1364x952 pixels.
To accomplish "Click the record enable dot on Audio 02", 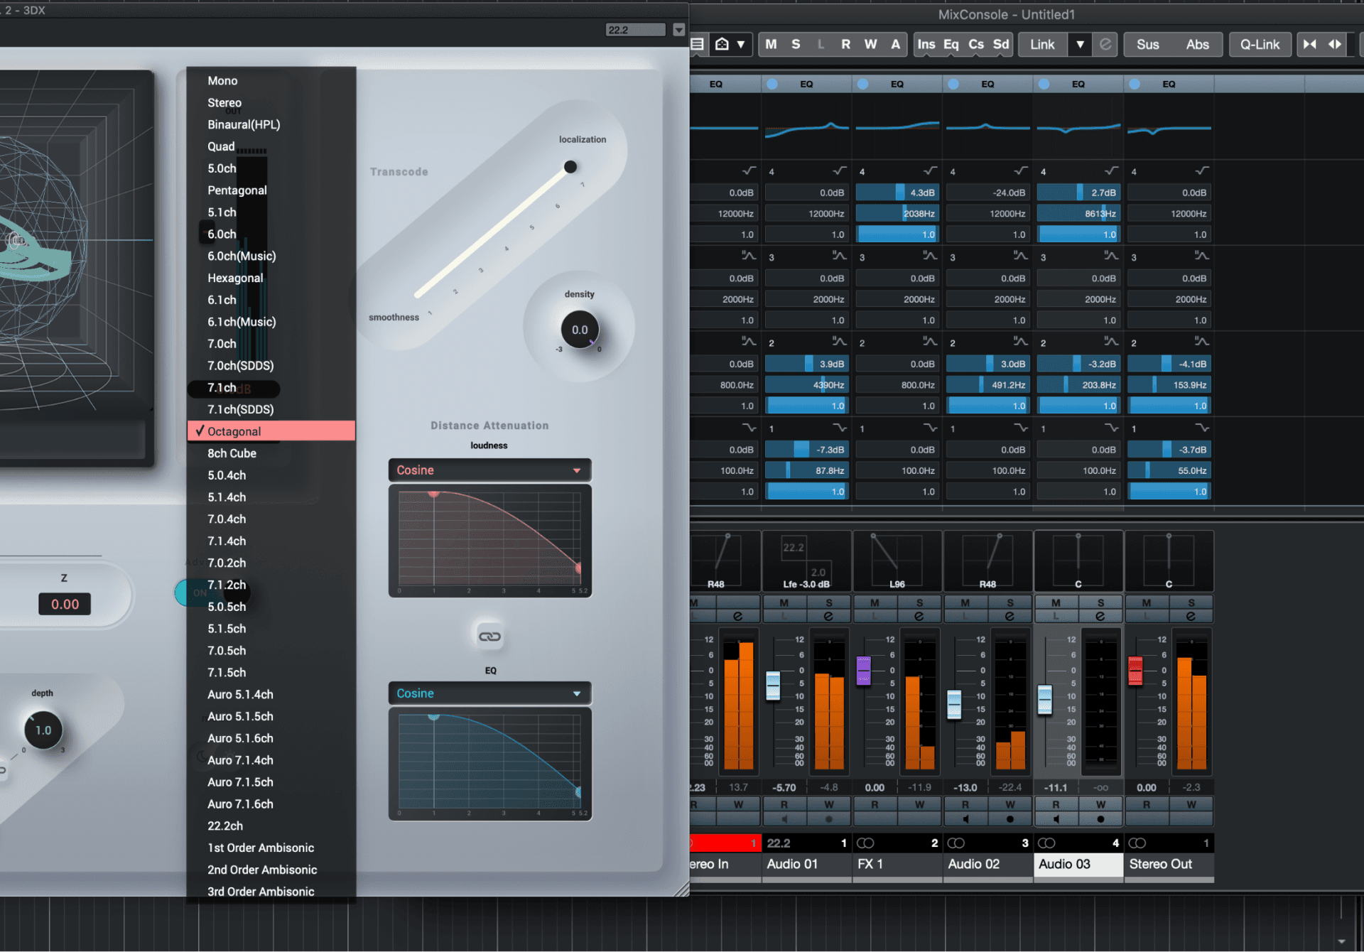I will tap(1010, 819).
